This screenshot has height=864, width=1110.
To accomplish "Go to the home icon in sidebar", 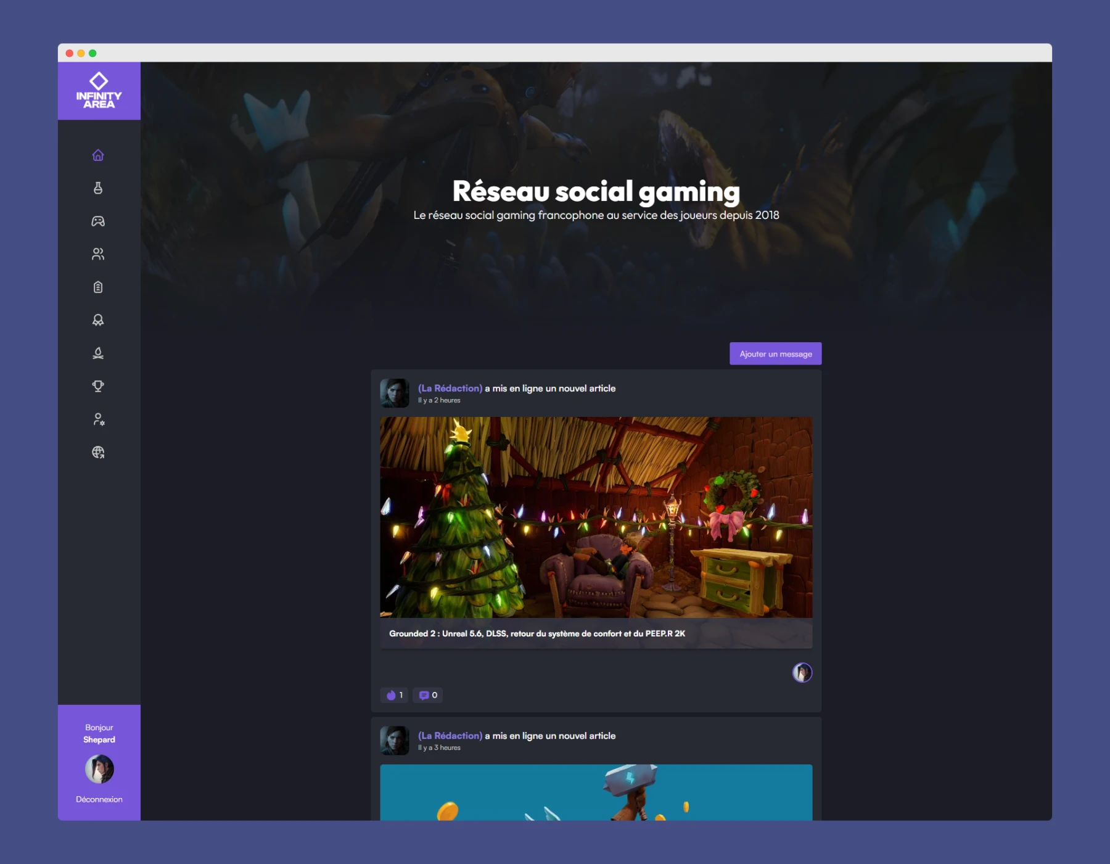I will click(x=98, y=155).
